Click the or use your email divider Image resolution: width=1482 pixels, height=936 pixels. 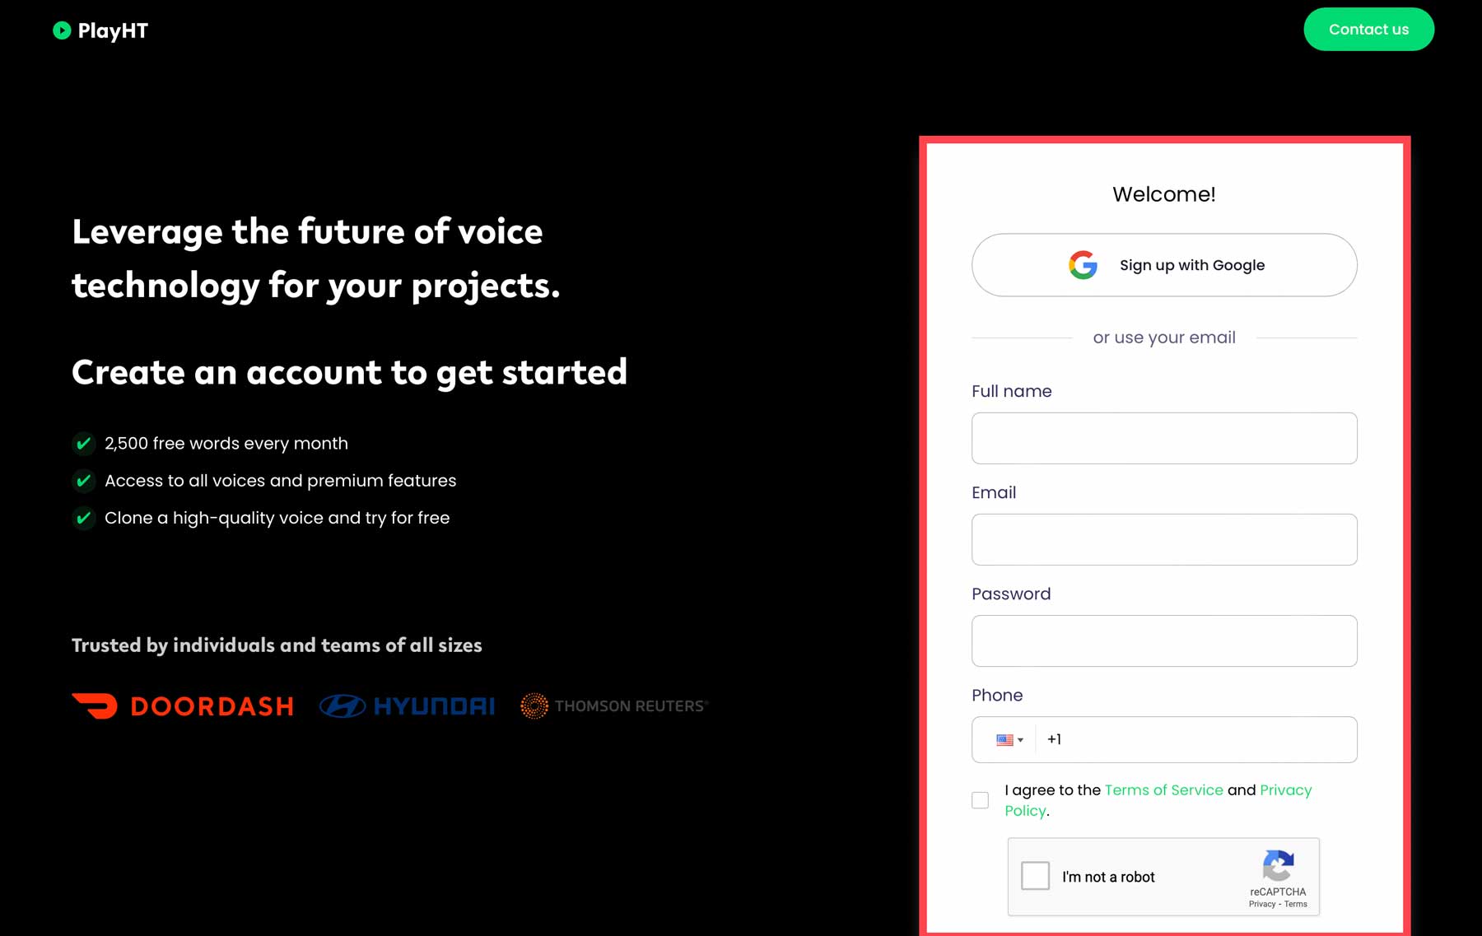(1163, 338)
